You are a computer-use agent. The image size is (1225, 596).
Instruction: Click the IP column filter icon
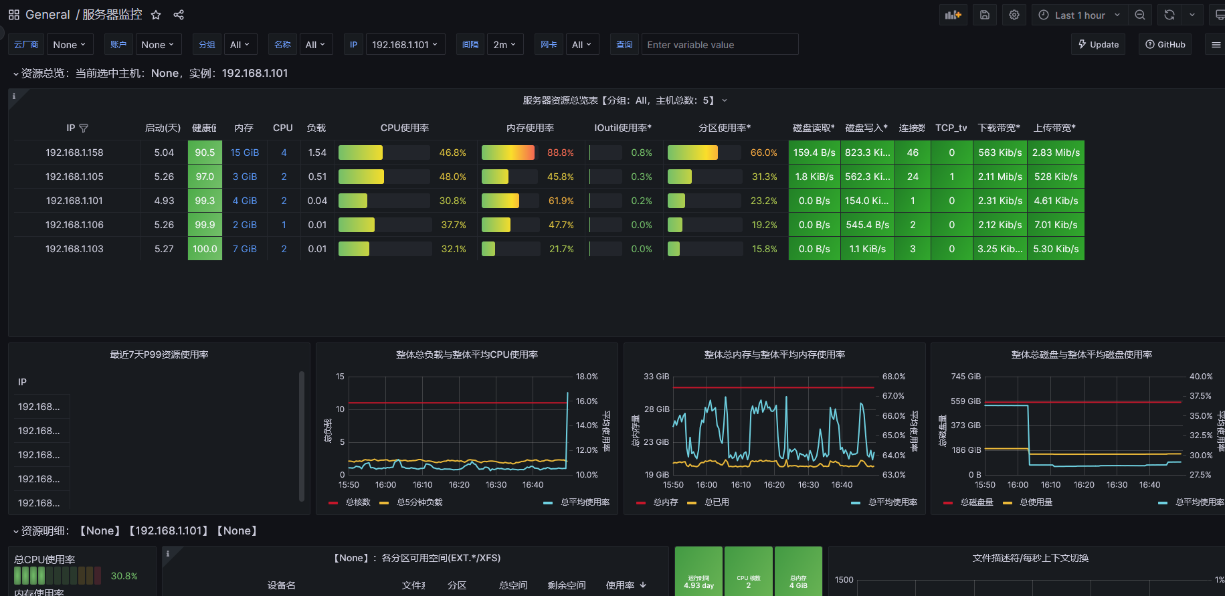tap(84, 128)
